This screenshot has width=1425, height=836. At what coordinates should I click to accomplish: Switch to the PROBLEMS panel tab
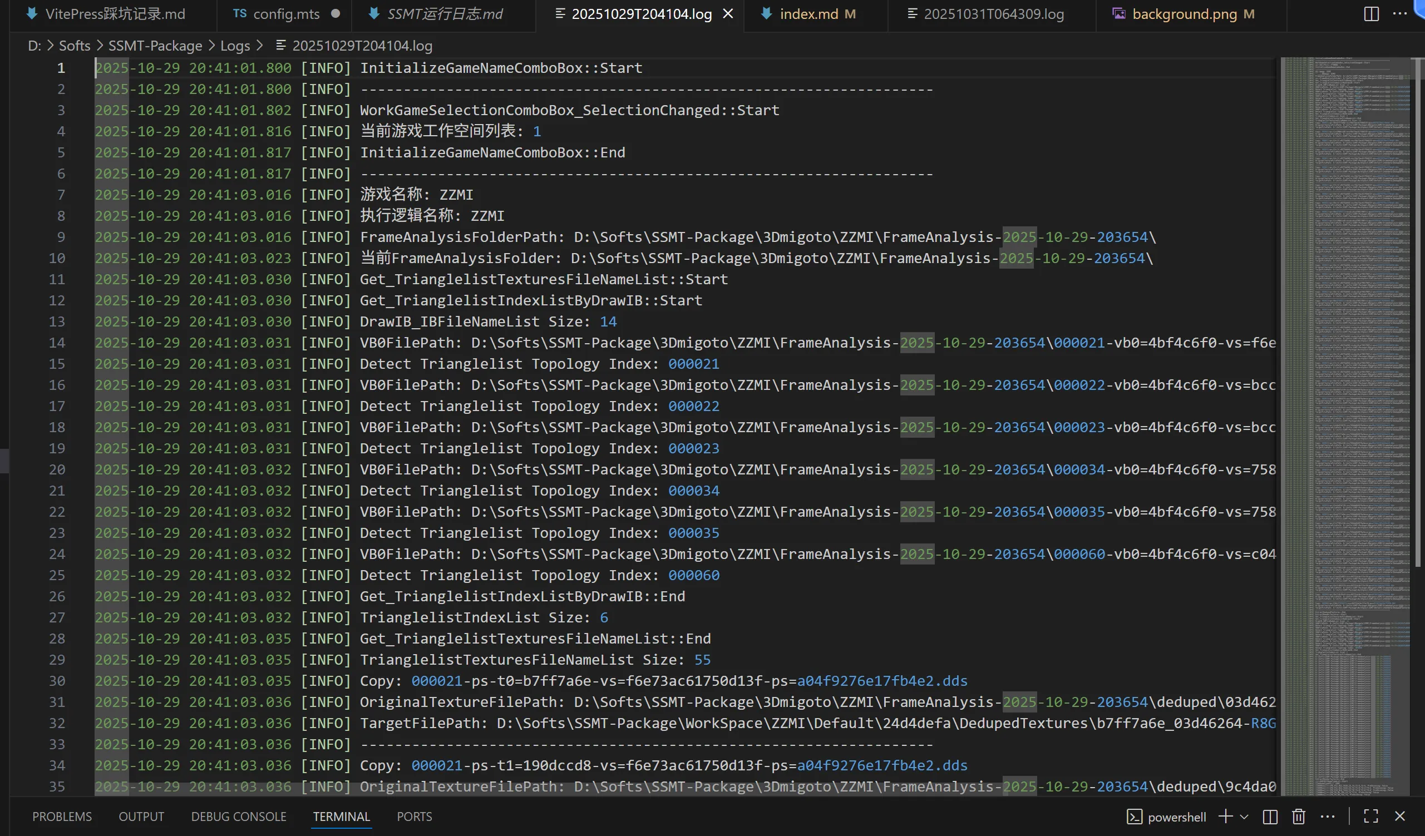click(x=62, y=816)
